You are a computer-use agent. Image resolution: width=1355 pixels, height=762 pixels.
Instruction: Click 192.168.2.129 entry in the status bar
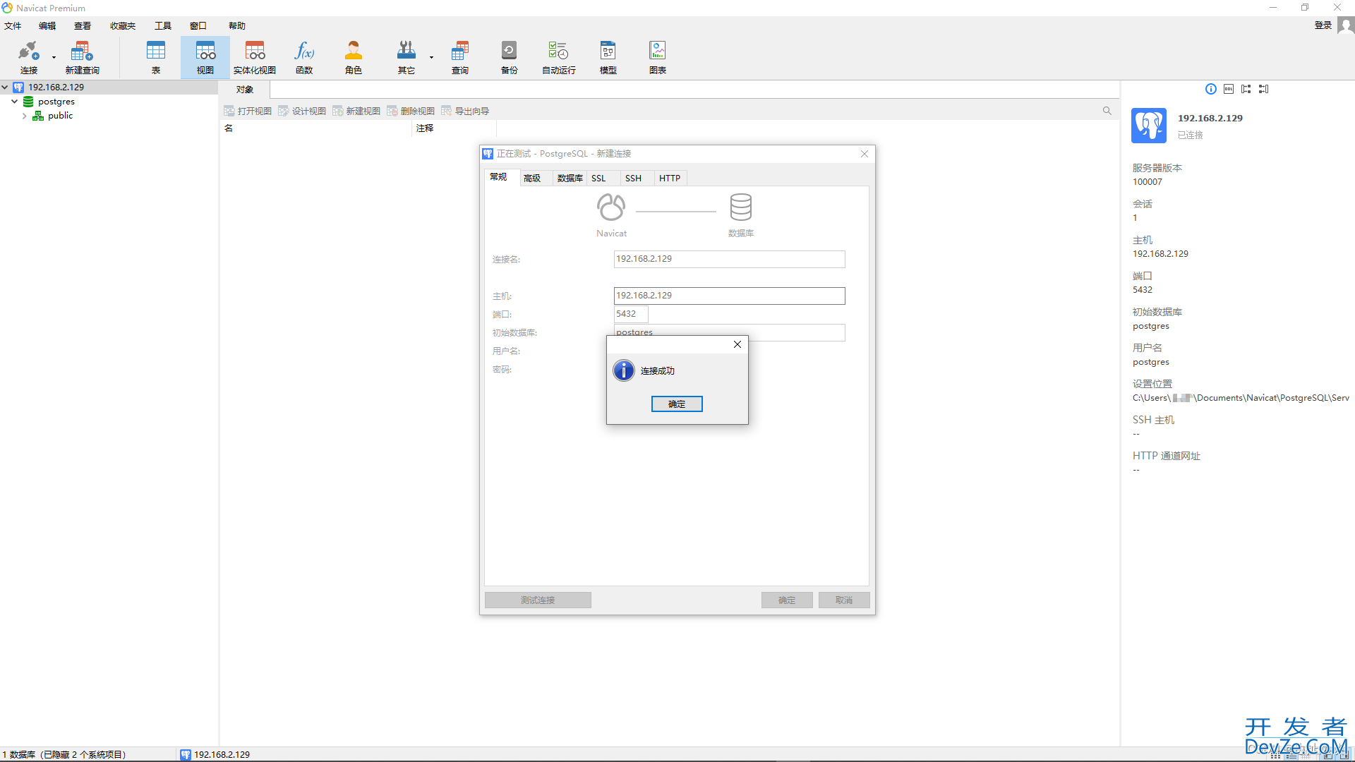click(x=215, y=754)
